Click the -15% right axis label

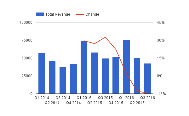click(161, 94)
